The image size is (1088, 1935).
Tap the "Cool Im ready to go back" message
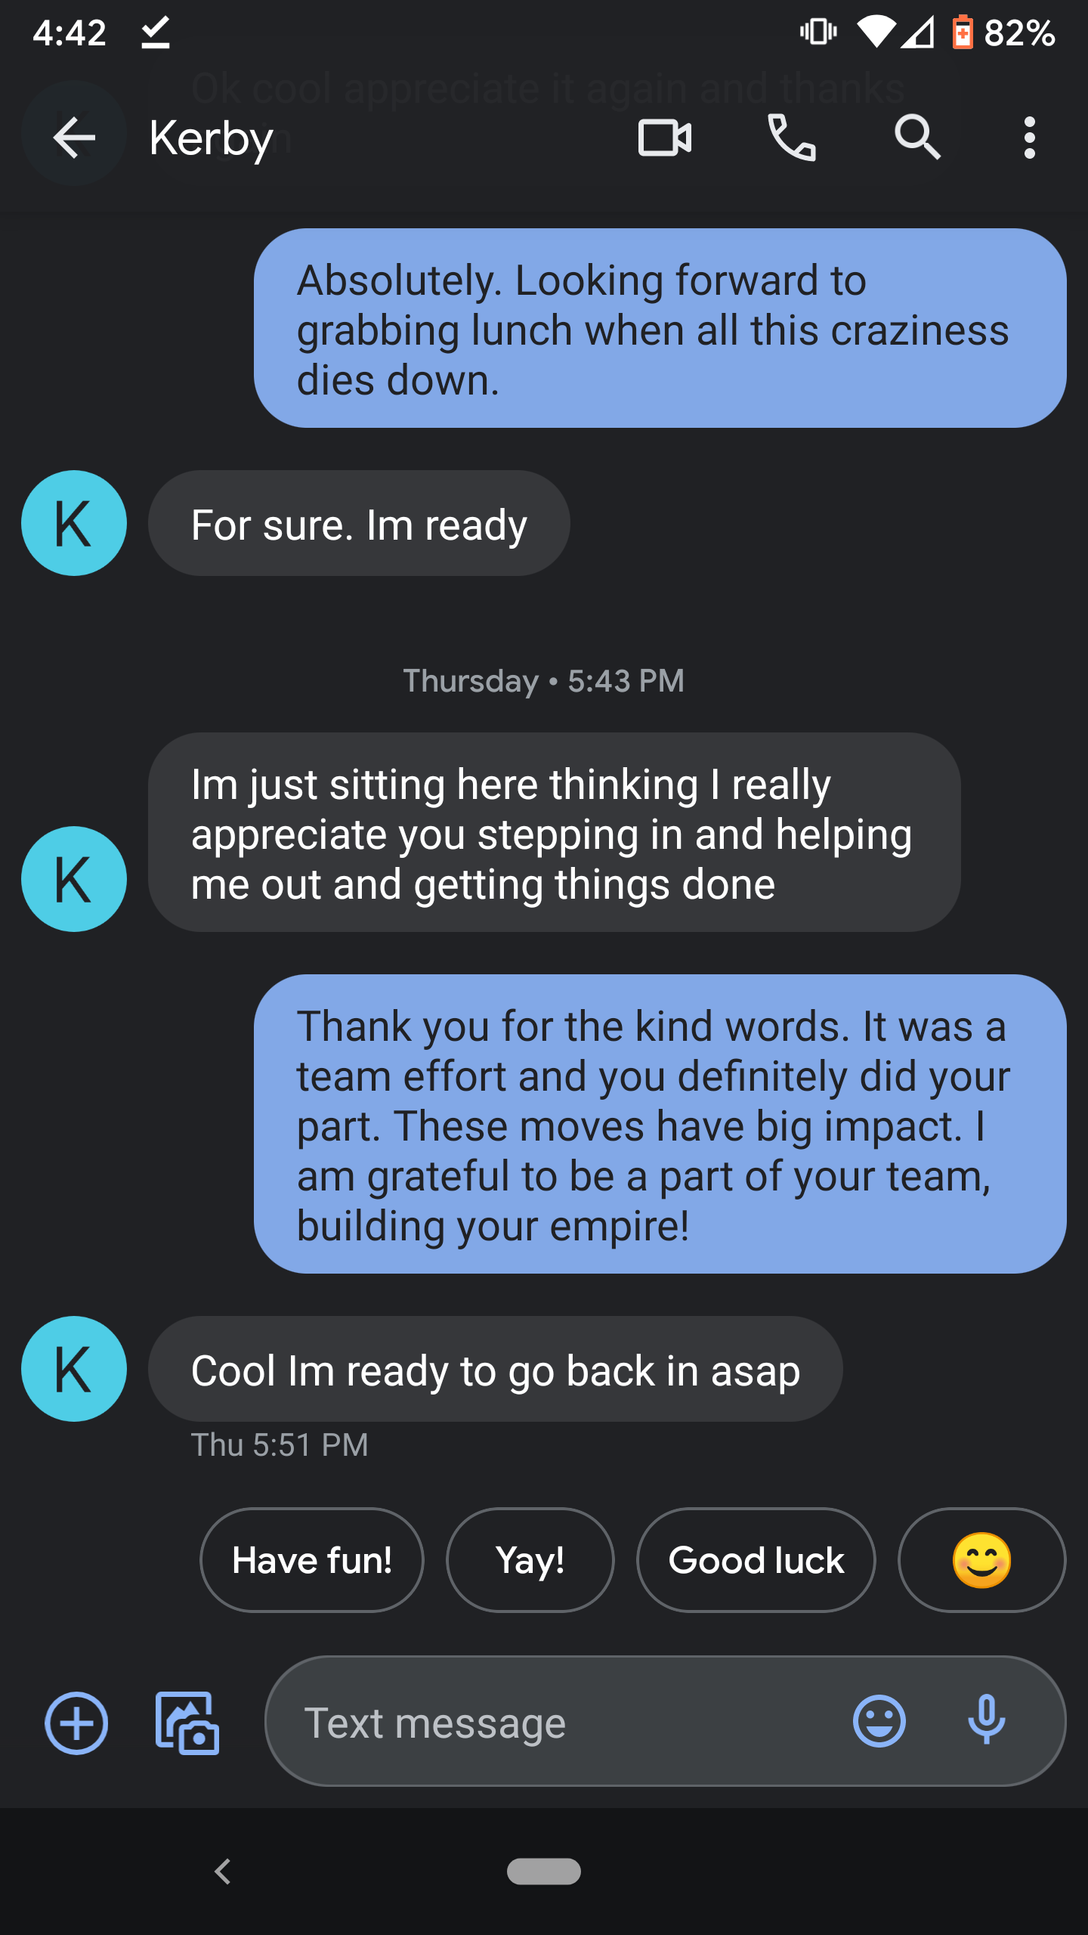pyautogui.click(x=495, y=1369)
